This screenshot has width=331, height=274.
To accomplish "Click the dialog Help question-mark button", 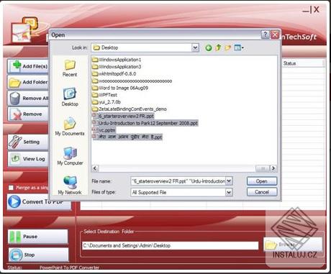I will tap(265, 35).
